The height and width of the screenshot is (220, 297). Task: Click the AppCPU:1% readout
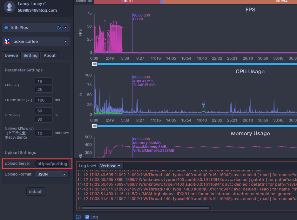tap(144, 81)
